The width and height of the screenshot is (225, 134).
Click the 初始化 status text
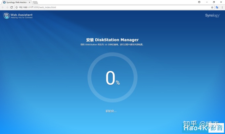point(111,111)
